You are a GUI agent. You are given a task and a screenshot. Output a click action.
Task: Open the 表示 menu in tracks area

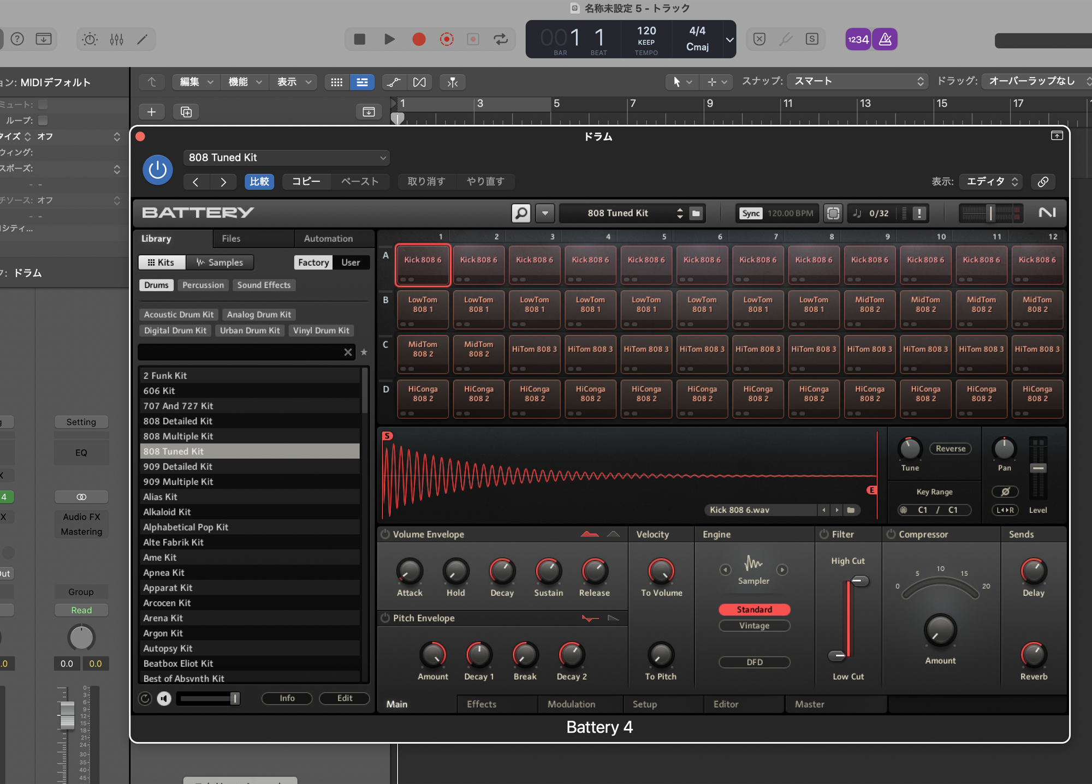(294, 82)
